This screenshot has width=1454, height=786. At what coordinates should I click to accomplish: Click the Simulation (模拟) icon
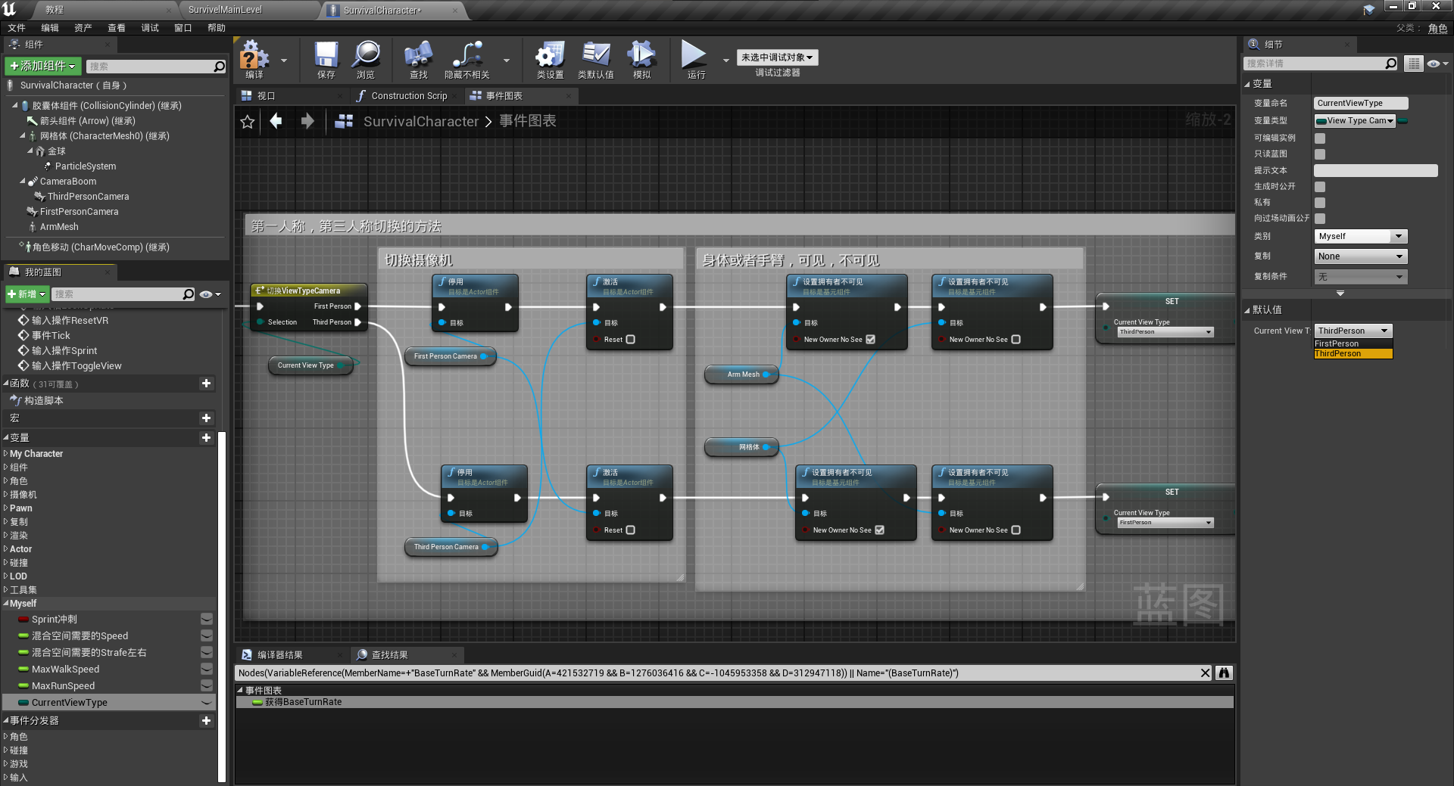pyautogui.click(x=641, y=59)
